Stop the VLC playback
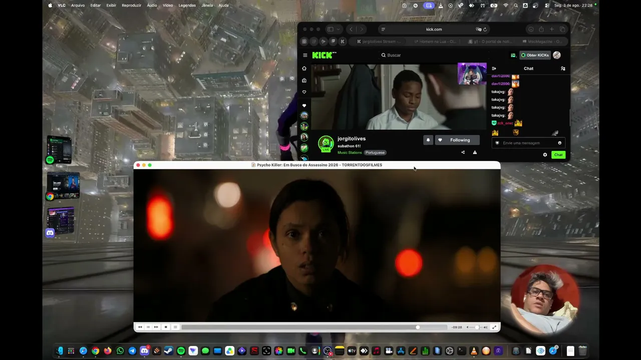 coord(166,327)
